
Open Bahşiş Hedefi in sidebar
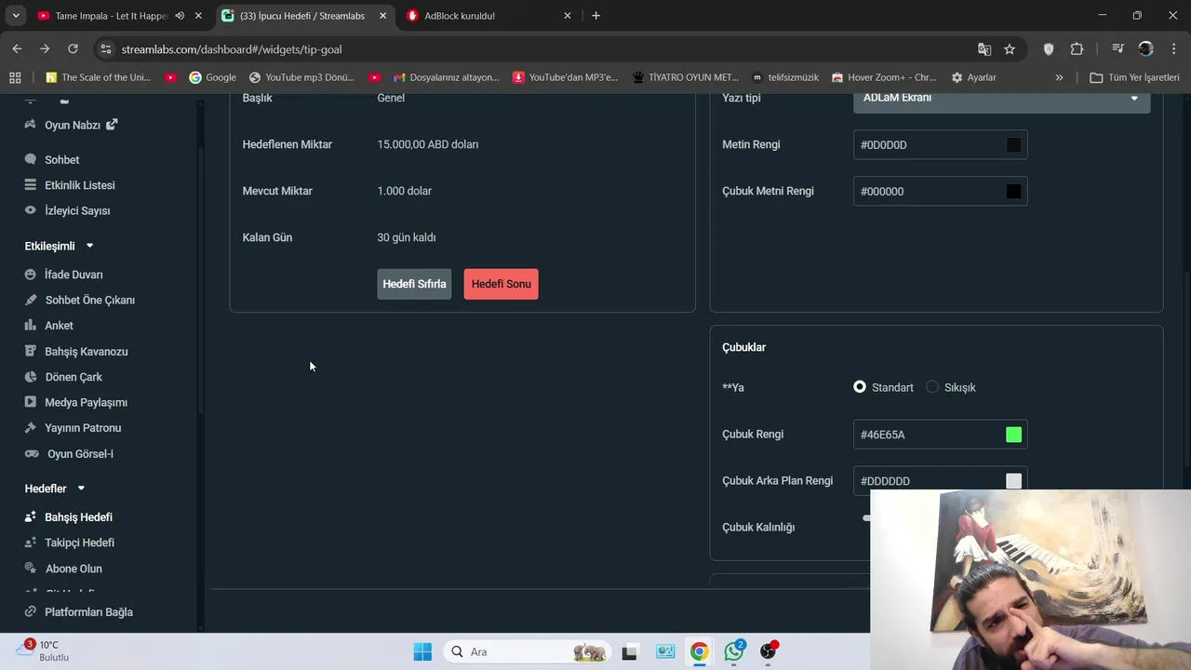click(78, 516)
